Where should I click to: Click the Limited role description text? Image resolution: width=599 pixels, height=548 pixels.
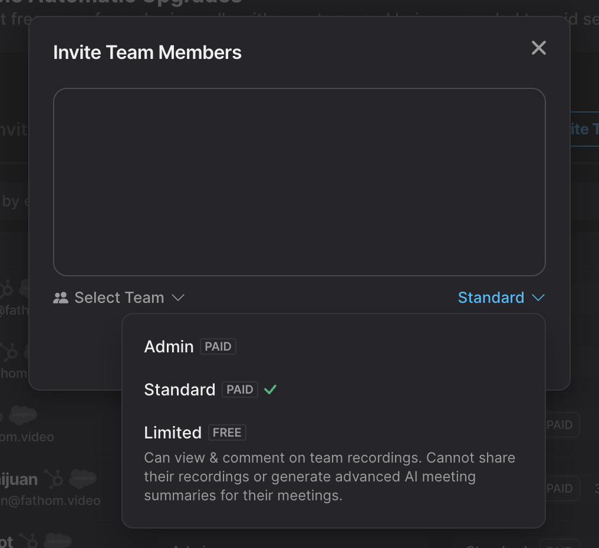330,477
